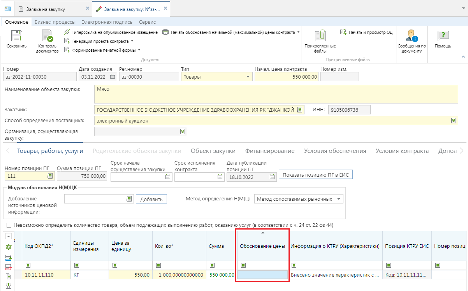Toggle Невозможно определить количество товара checkbox

coord(9,225)
